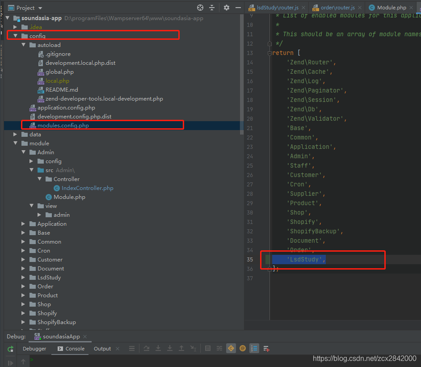
Task: Click the Evaluate Expression calculator icon
Action: pyautogui.click(x=208, y=349)
